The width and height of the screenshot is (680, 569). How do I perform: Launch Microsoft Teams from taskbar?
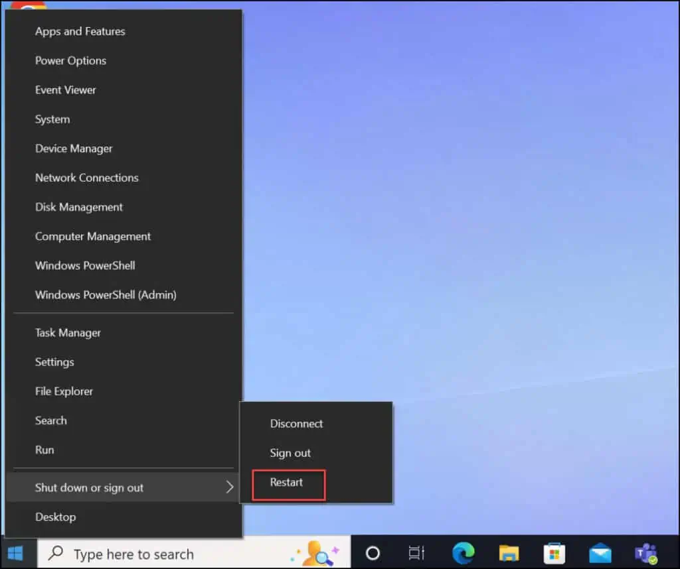coord(645,553)
